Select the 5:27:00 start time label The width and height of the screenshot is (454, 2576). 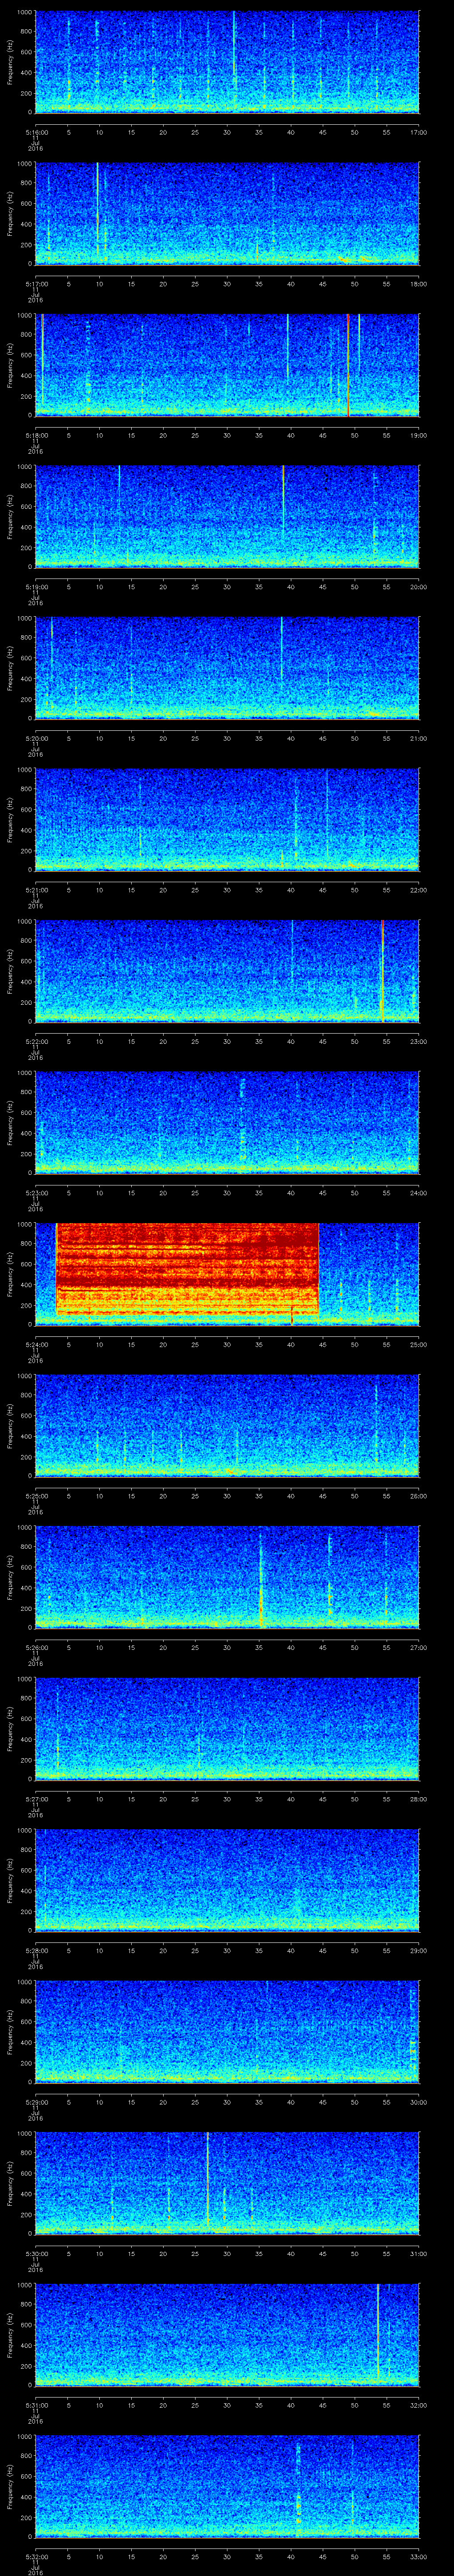36,1799
